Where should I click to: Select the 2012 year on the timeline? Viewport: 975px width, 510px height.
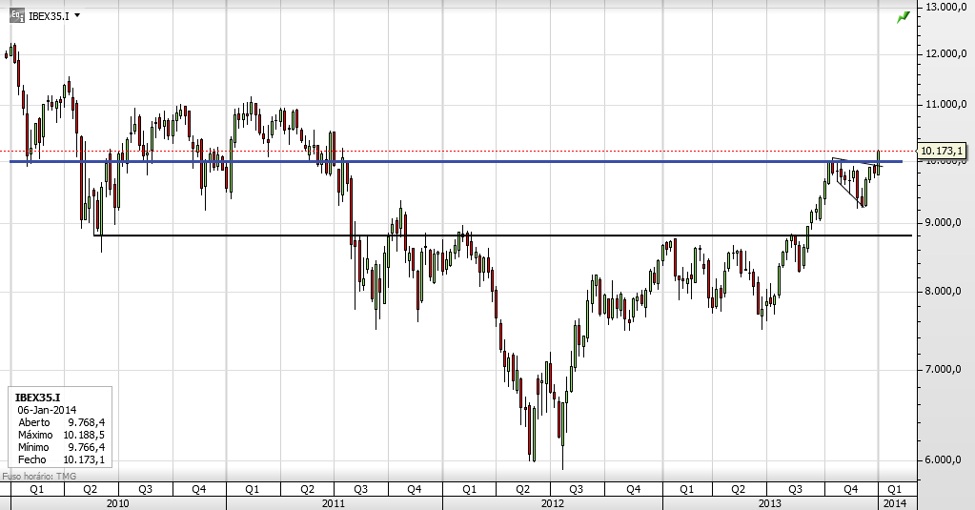coord(552,502)
